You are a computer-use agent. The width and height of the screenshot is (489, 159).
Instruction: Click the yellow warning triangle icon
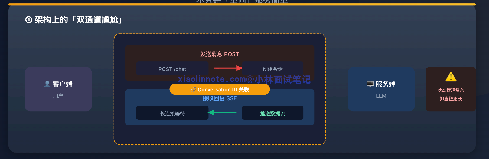[451, 77]
